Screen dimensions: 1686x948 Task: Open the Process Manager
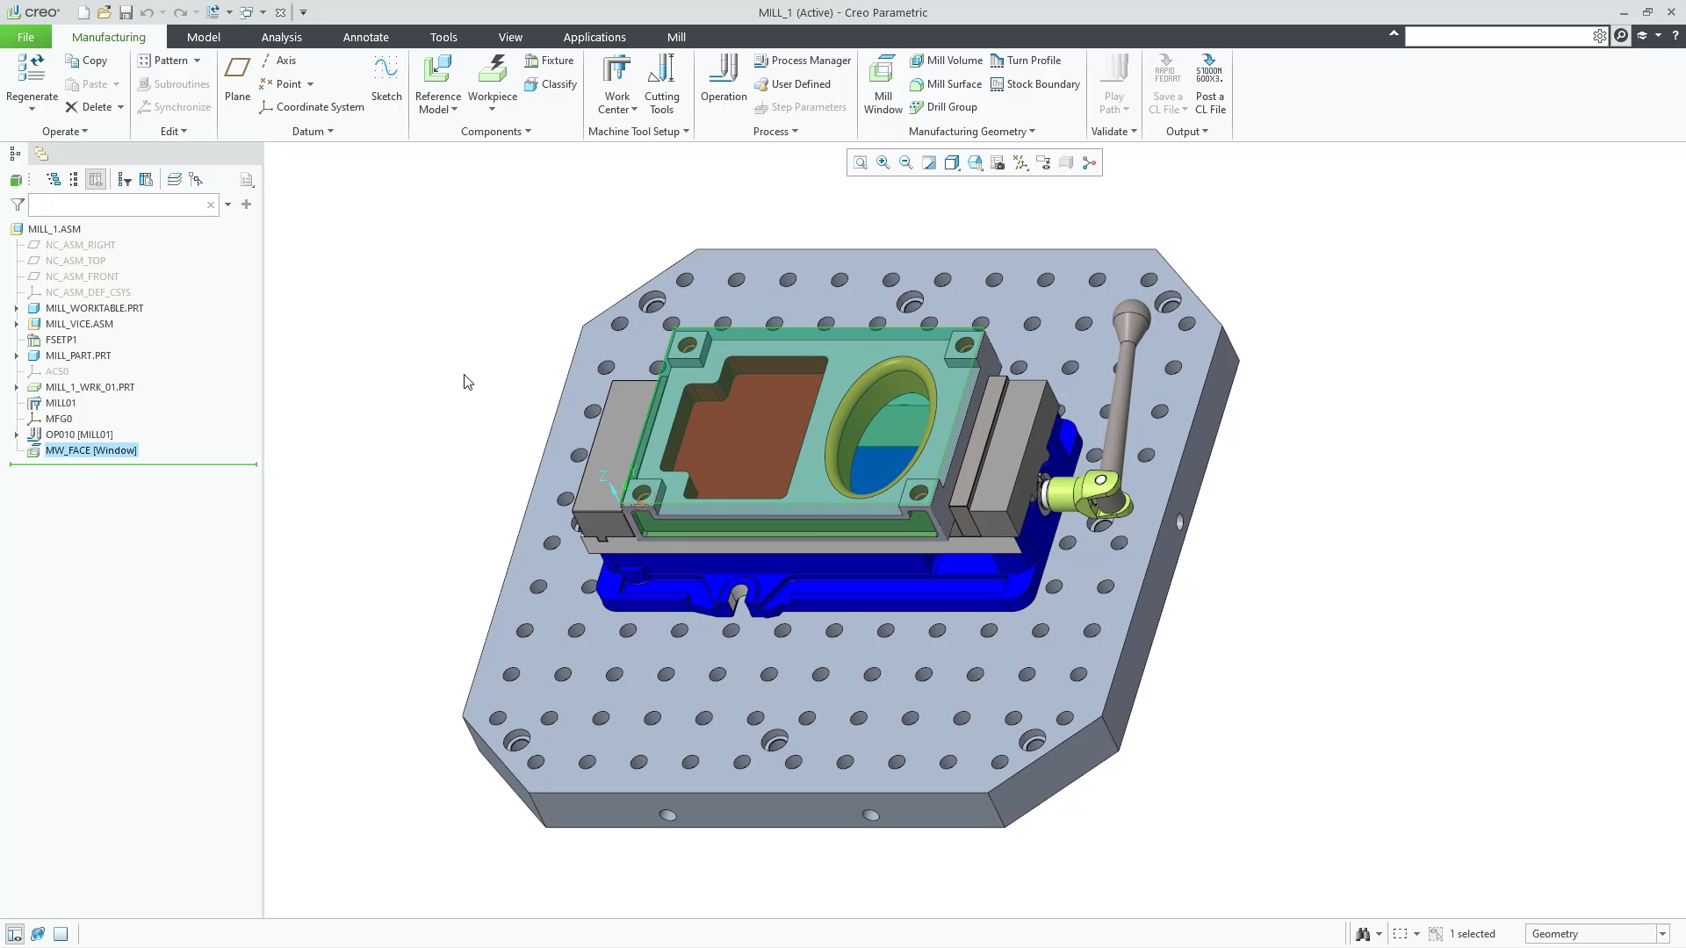pos(803,61)
